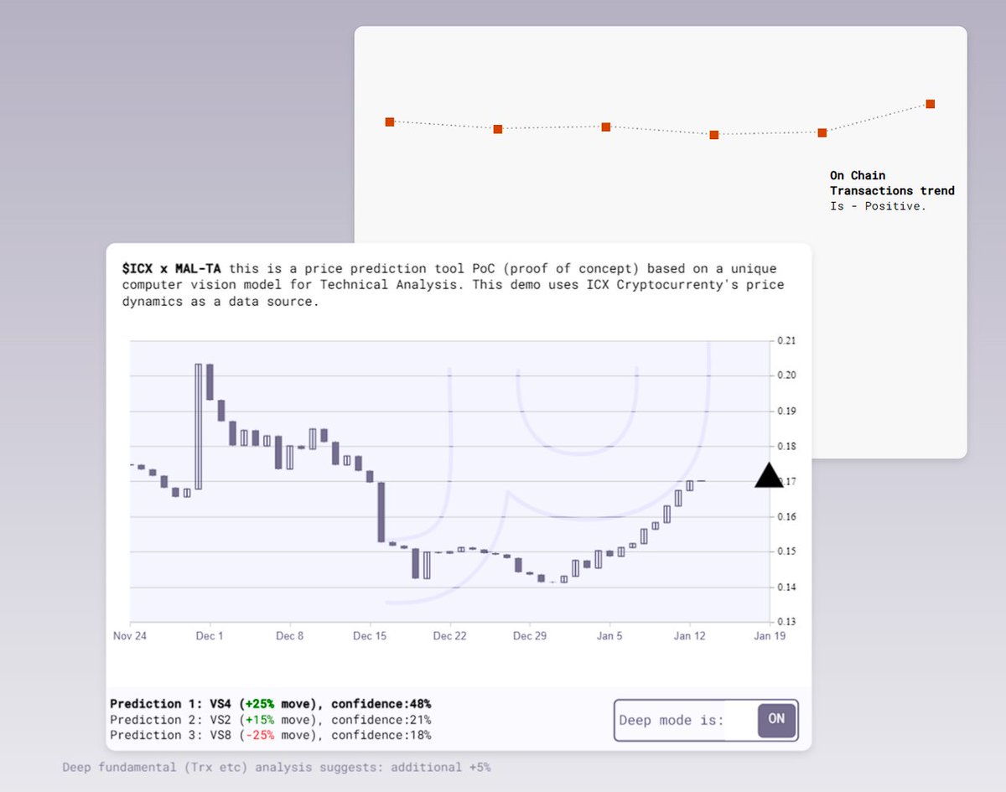Click the 0.14 price axis value
Image resolution: width=1006 pixels, height=792 pixels.
pos(786,587)
